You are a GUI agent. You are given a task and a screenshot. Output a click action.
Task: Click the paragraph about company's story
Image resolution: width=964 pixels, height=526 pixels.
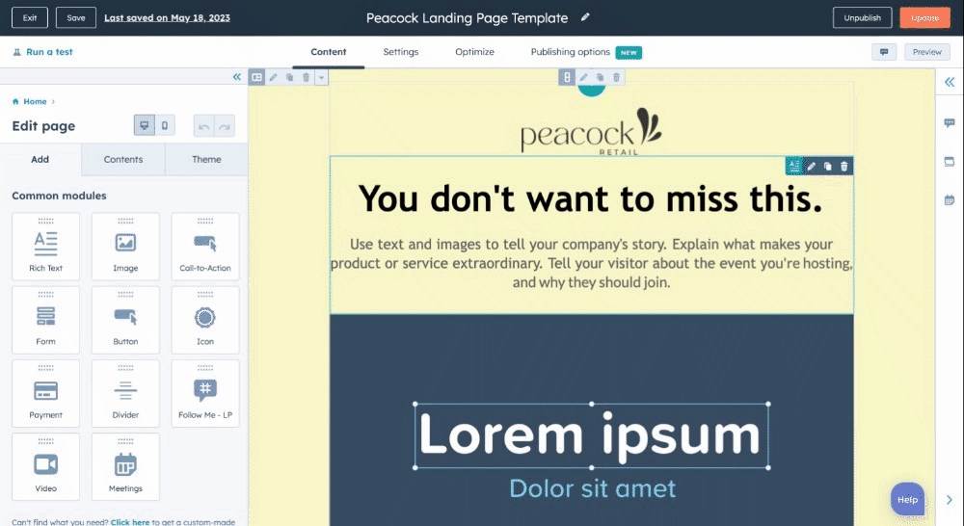[x=592, y=263]
